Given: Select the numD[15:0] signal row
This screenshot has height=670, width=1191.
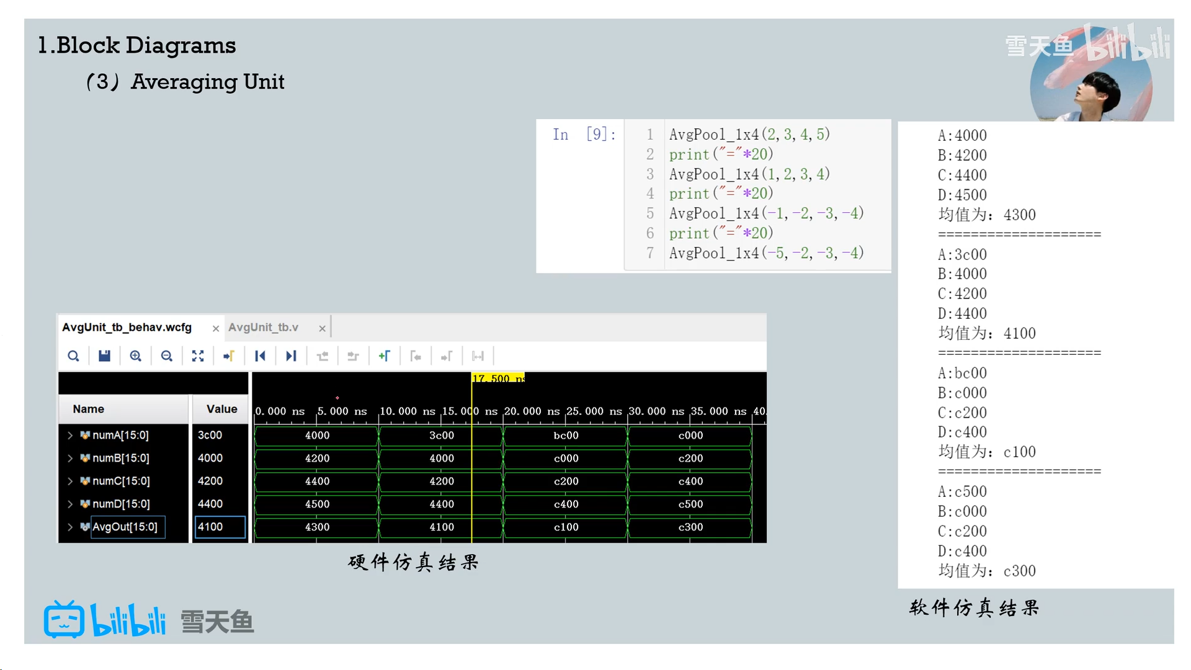Looking at the screenshot, I should [121, 504].
